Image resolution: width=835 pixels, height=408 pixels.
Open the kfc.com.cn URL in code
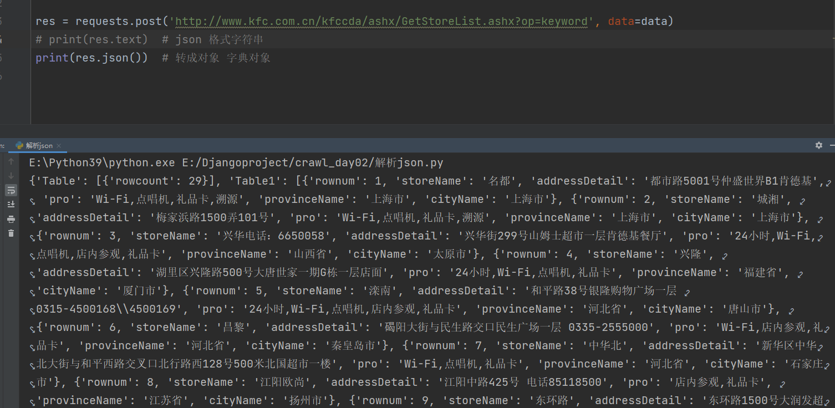pos(381,22)
